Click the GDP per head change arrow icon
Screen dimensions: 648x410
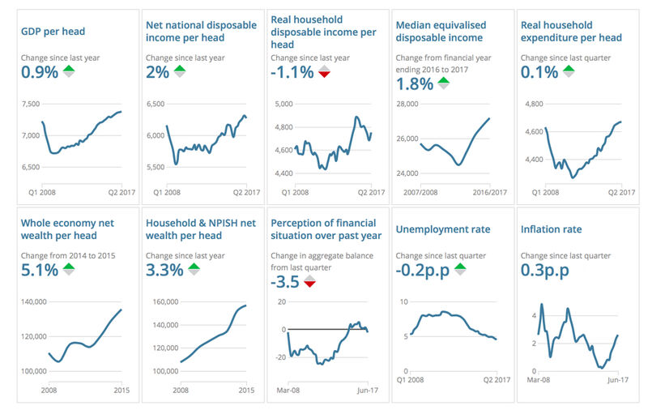pyautogui.click(x=69, y=72)
